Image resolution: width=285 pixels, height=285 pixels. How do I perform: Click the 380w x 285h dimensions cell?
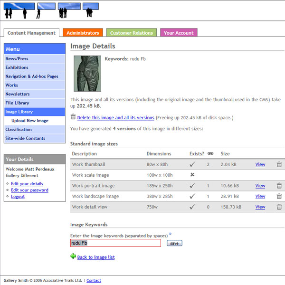pyautogui.click(x=160, y=196)
